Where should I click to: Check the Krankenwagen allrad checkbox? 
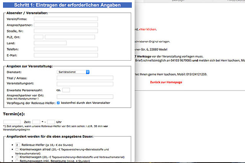click(x=17, y=149)
